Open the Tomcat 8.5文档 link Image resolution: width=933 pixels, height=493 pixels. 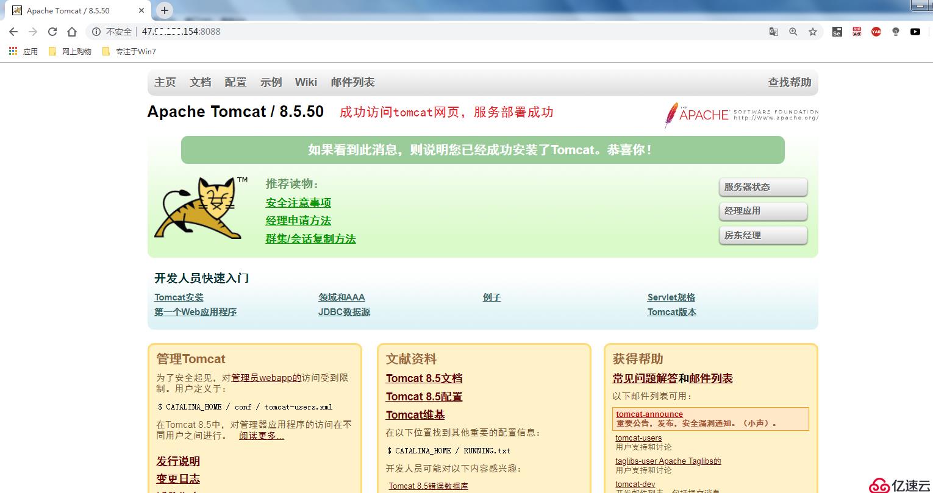[x=424, y=378]
